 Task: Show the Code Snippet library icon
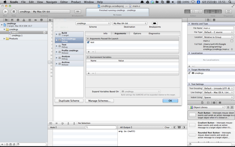(x=208, y=103)
